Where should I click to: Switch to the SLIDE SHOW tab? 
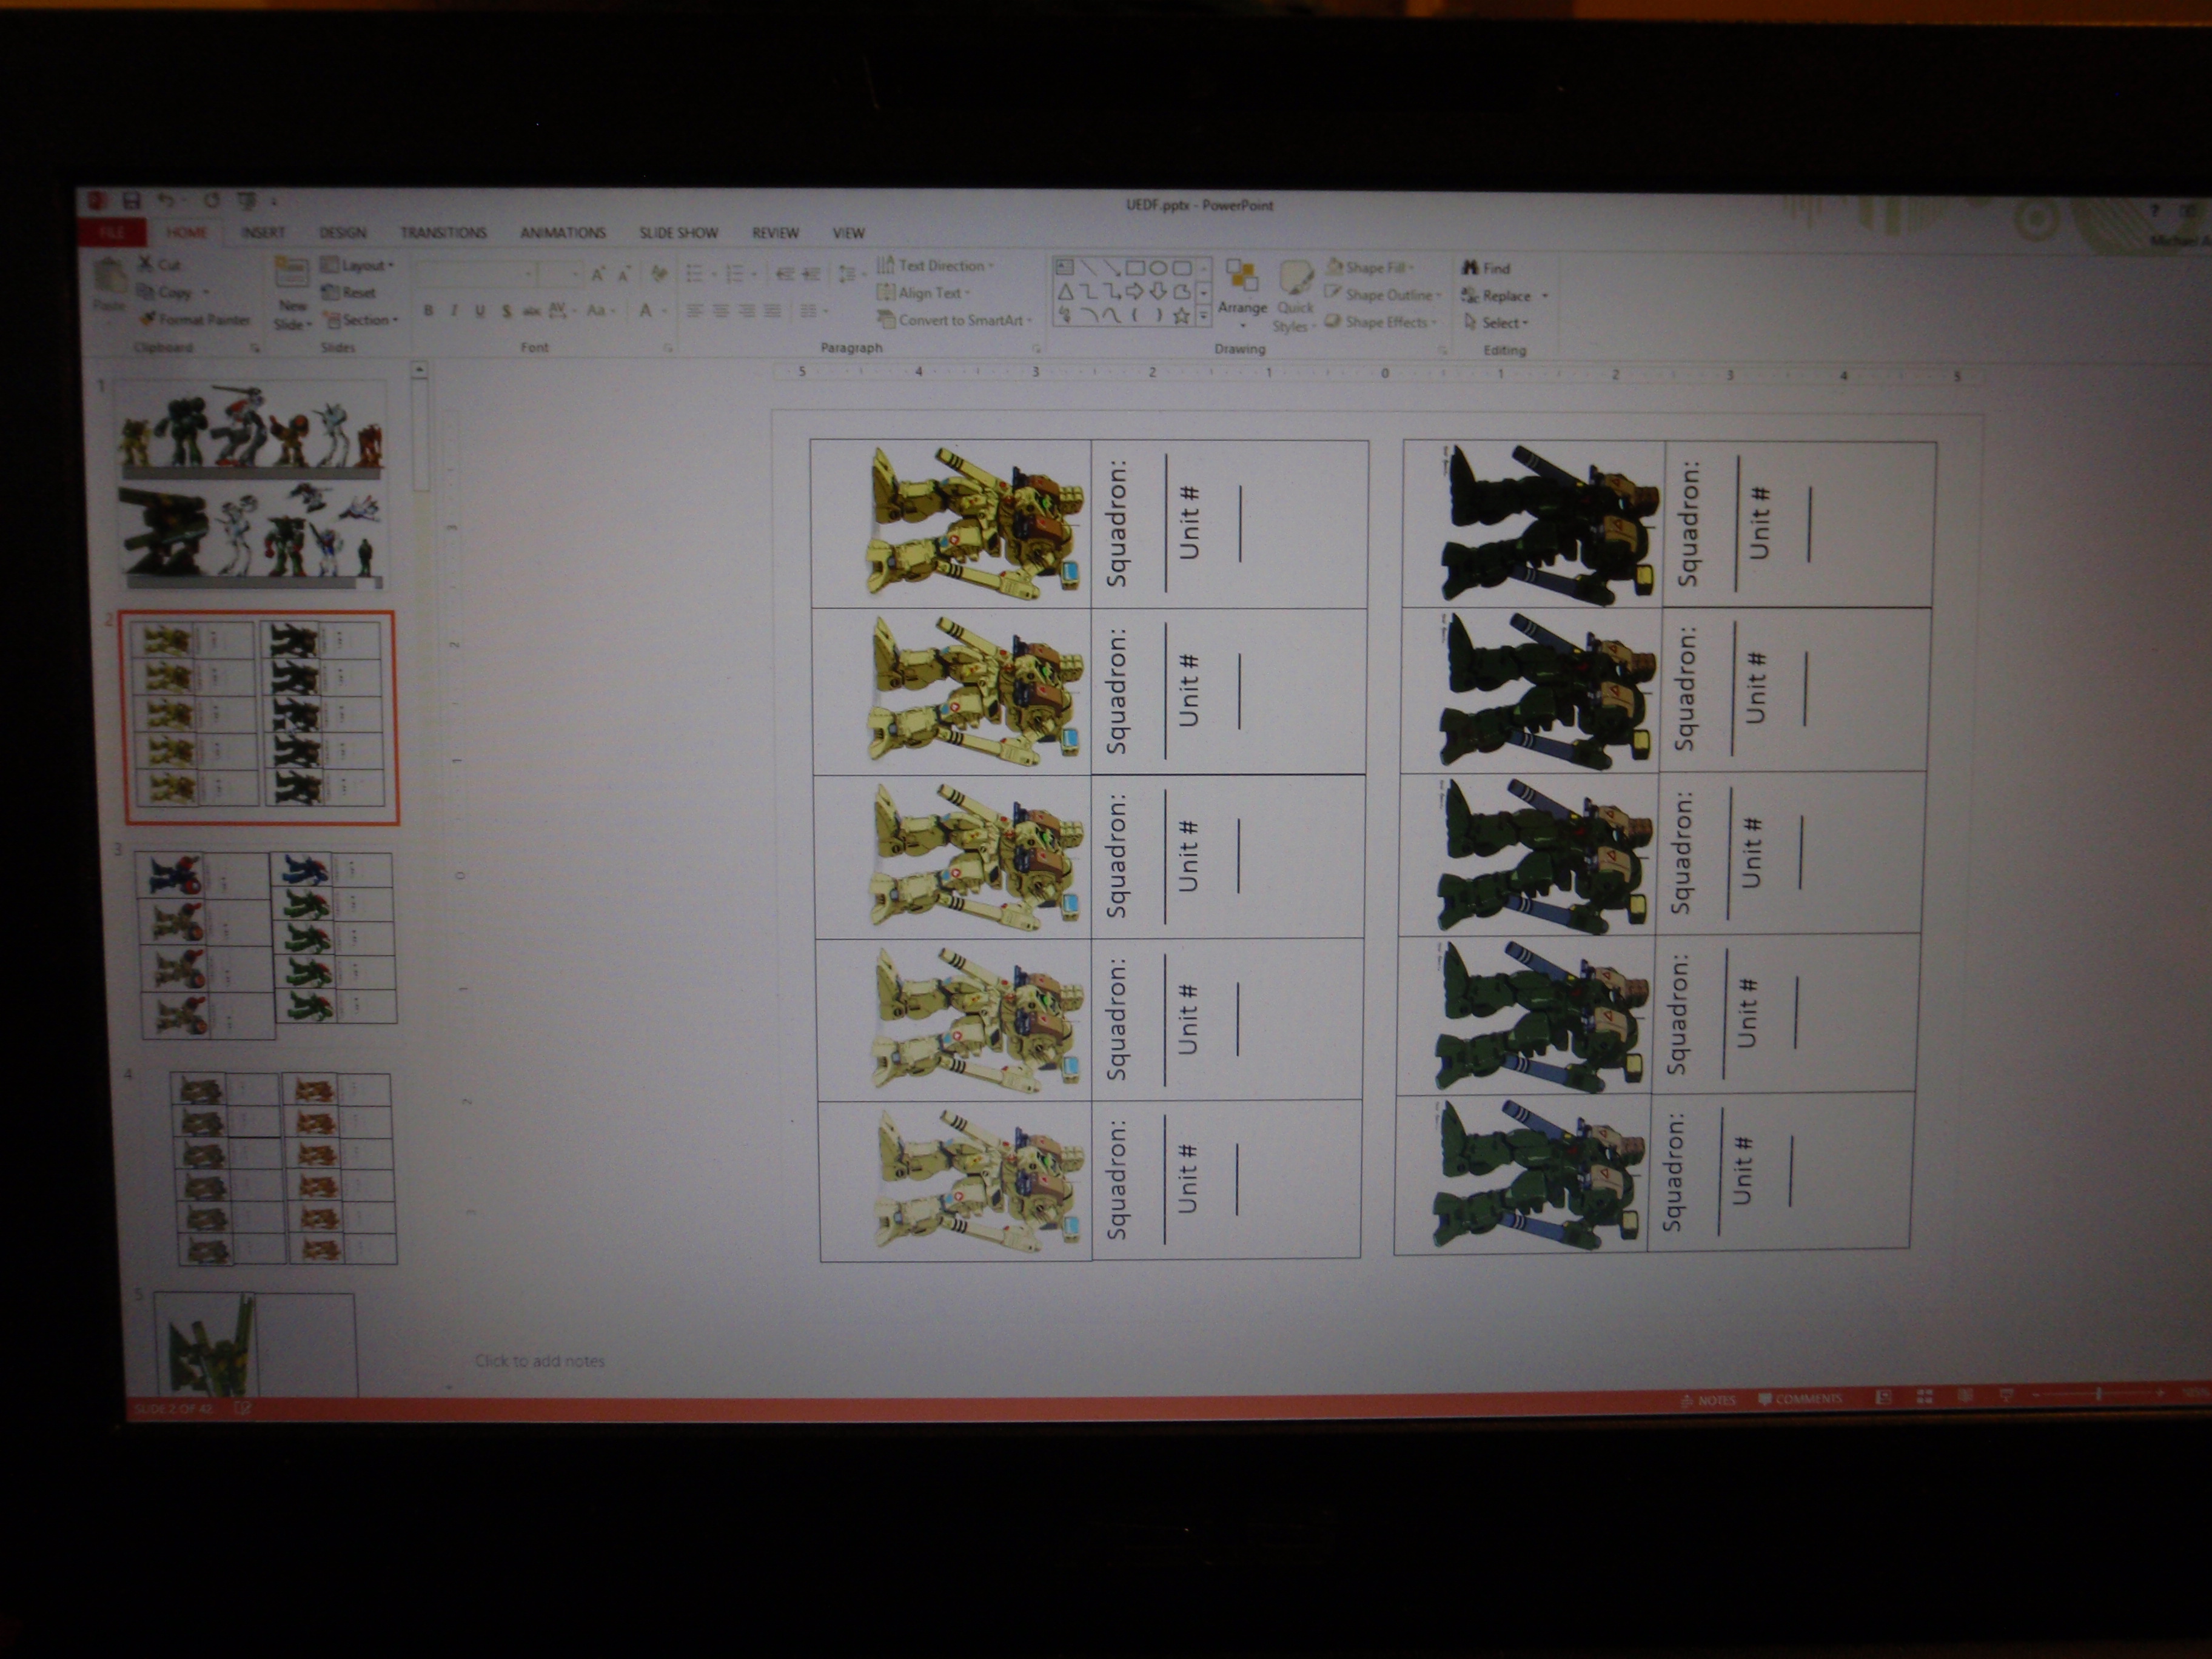click(679, 233)
